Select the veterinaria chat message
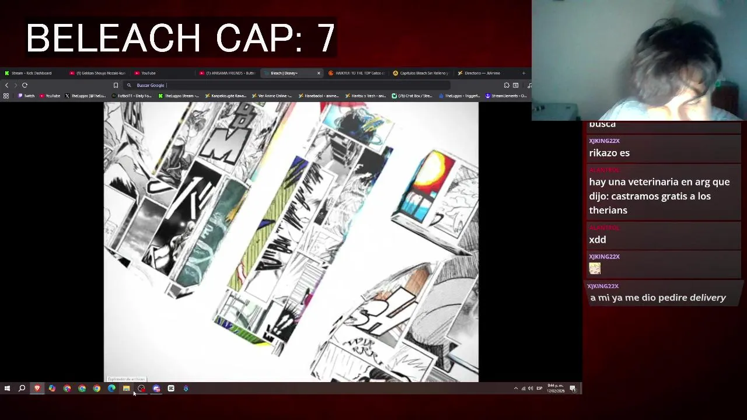Screen dimensions: 747x420 [659, 196]
